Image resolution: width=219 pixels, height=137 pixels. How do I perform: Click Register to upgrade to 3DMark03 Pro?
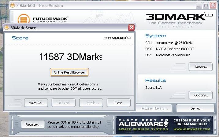pos(33,124)
